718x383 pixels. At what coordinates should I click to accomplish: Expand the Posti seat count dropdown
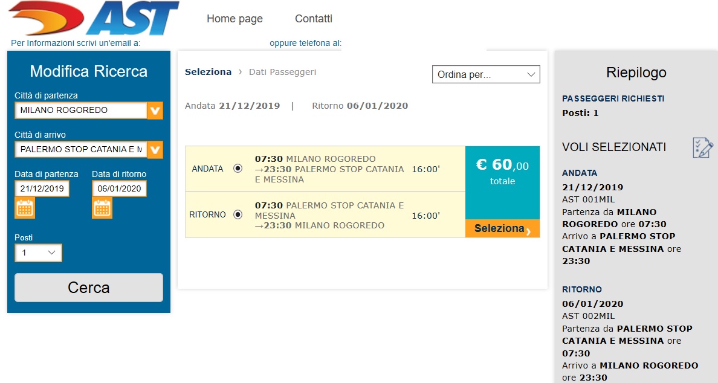(39, 253)
